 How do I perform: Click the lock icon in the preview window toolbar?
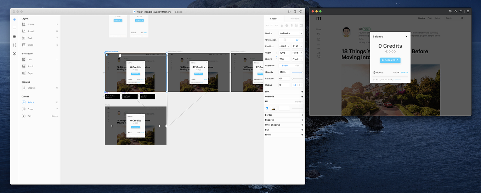(x=455, y=11)
